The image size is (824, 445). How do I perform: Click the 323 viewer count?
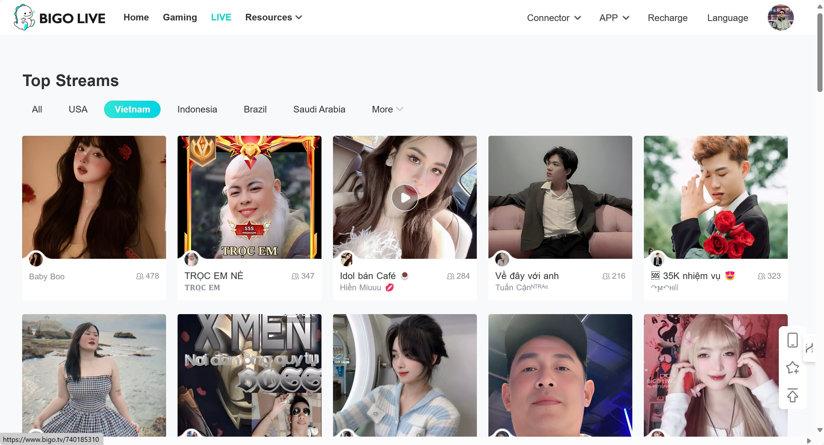pos(769,276)
